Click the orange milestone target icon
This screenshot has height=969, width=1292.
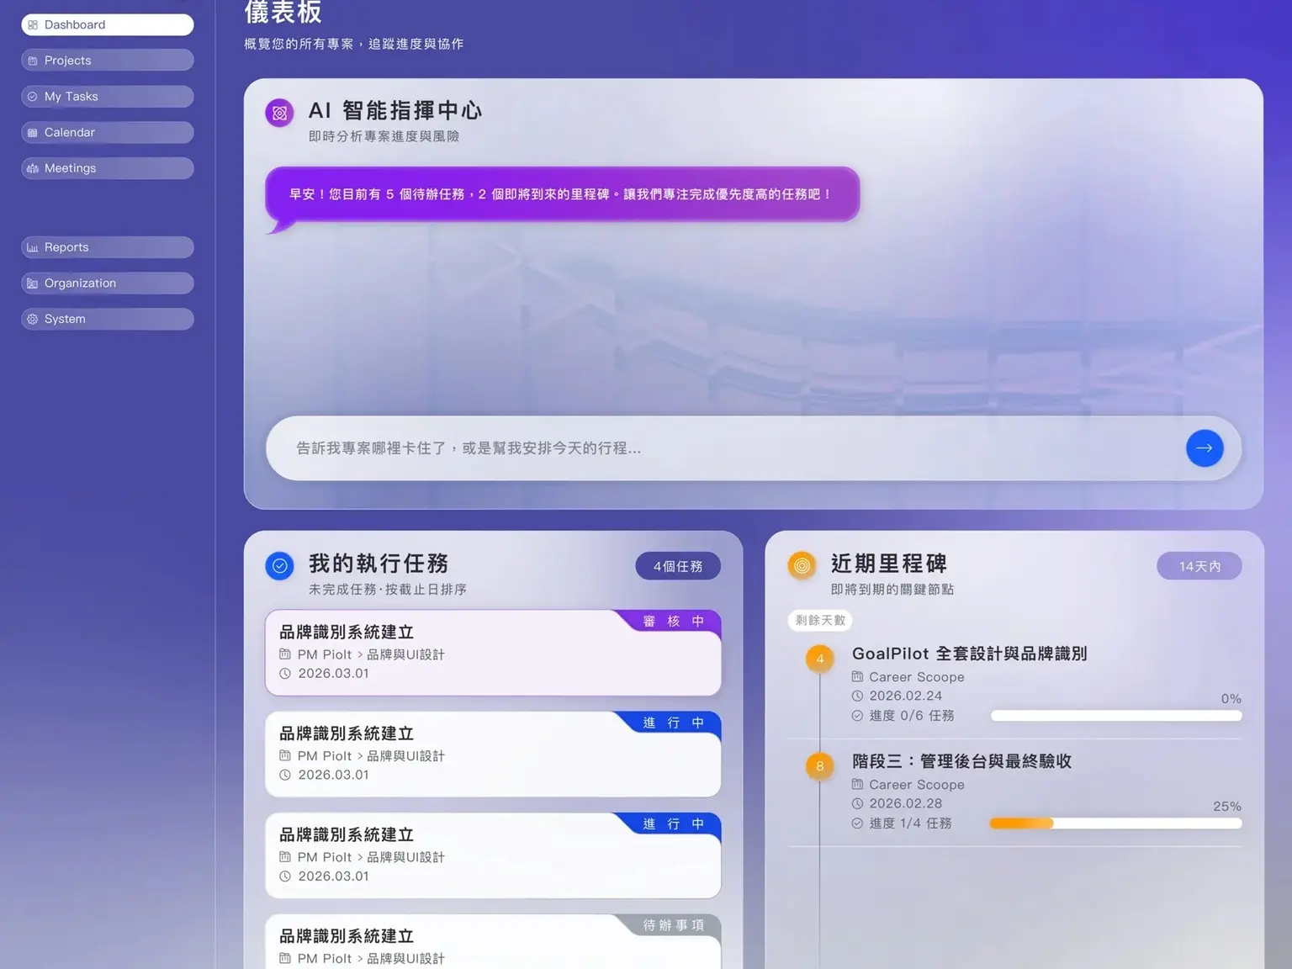pos(802,566)
